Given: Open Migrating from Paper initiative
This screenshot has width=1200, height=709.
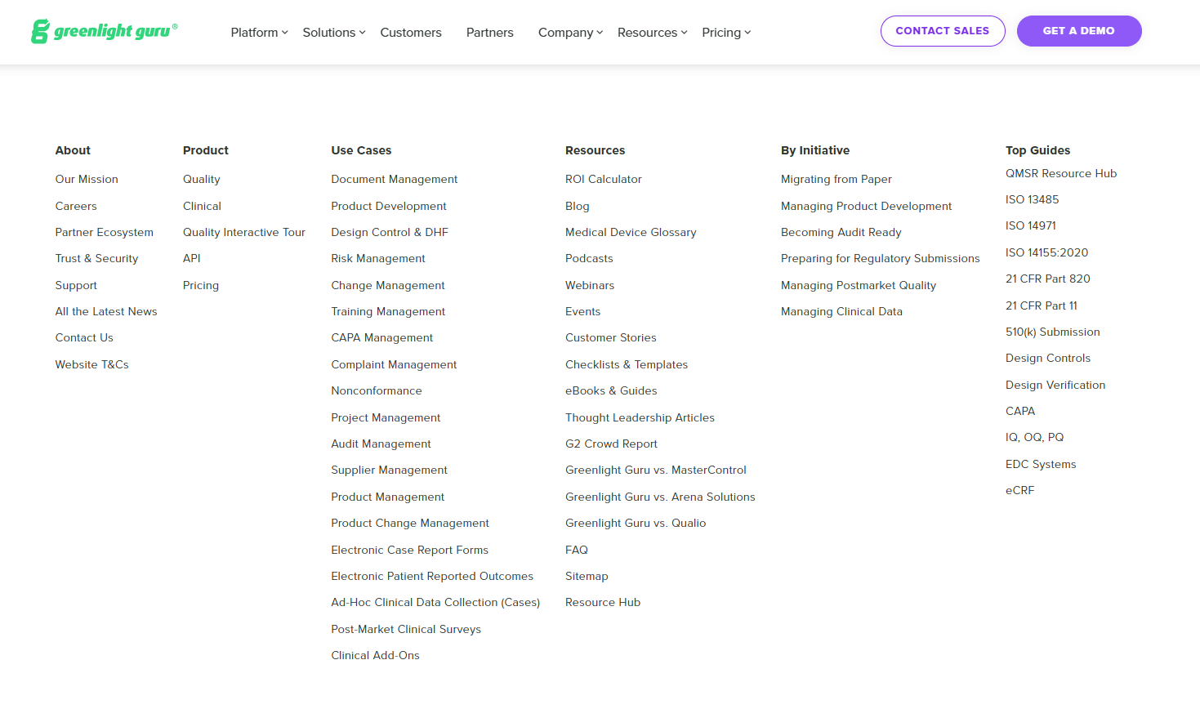Looking at the screenshot, I should pos(836,179).
